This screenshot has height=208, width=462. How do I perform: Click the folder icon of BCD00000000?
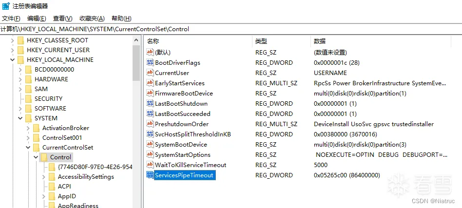29,70
